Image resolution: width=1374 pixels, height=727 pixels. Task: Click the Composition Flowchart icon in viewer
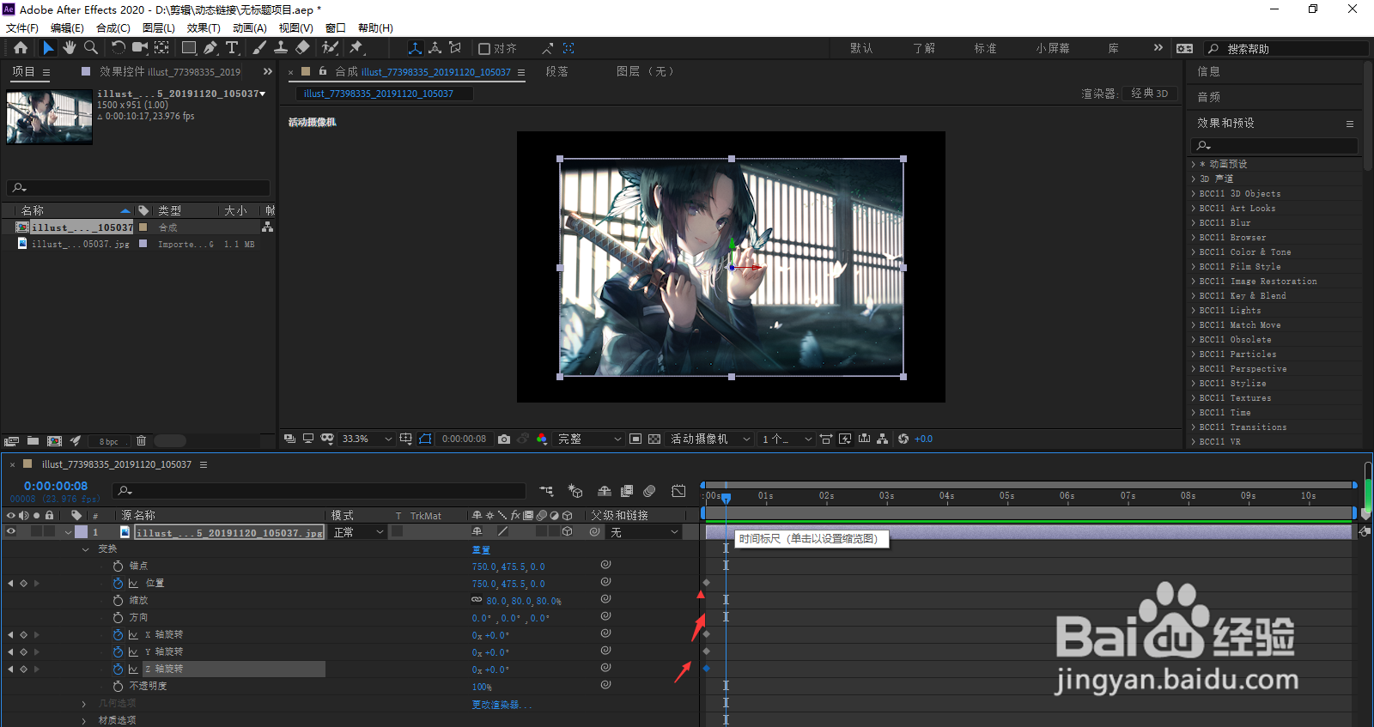pos(882,439)
